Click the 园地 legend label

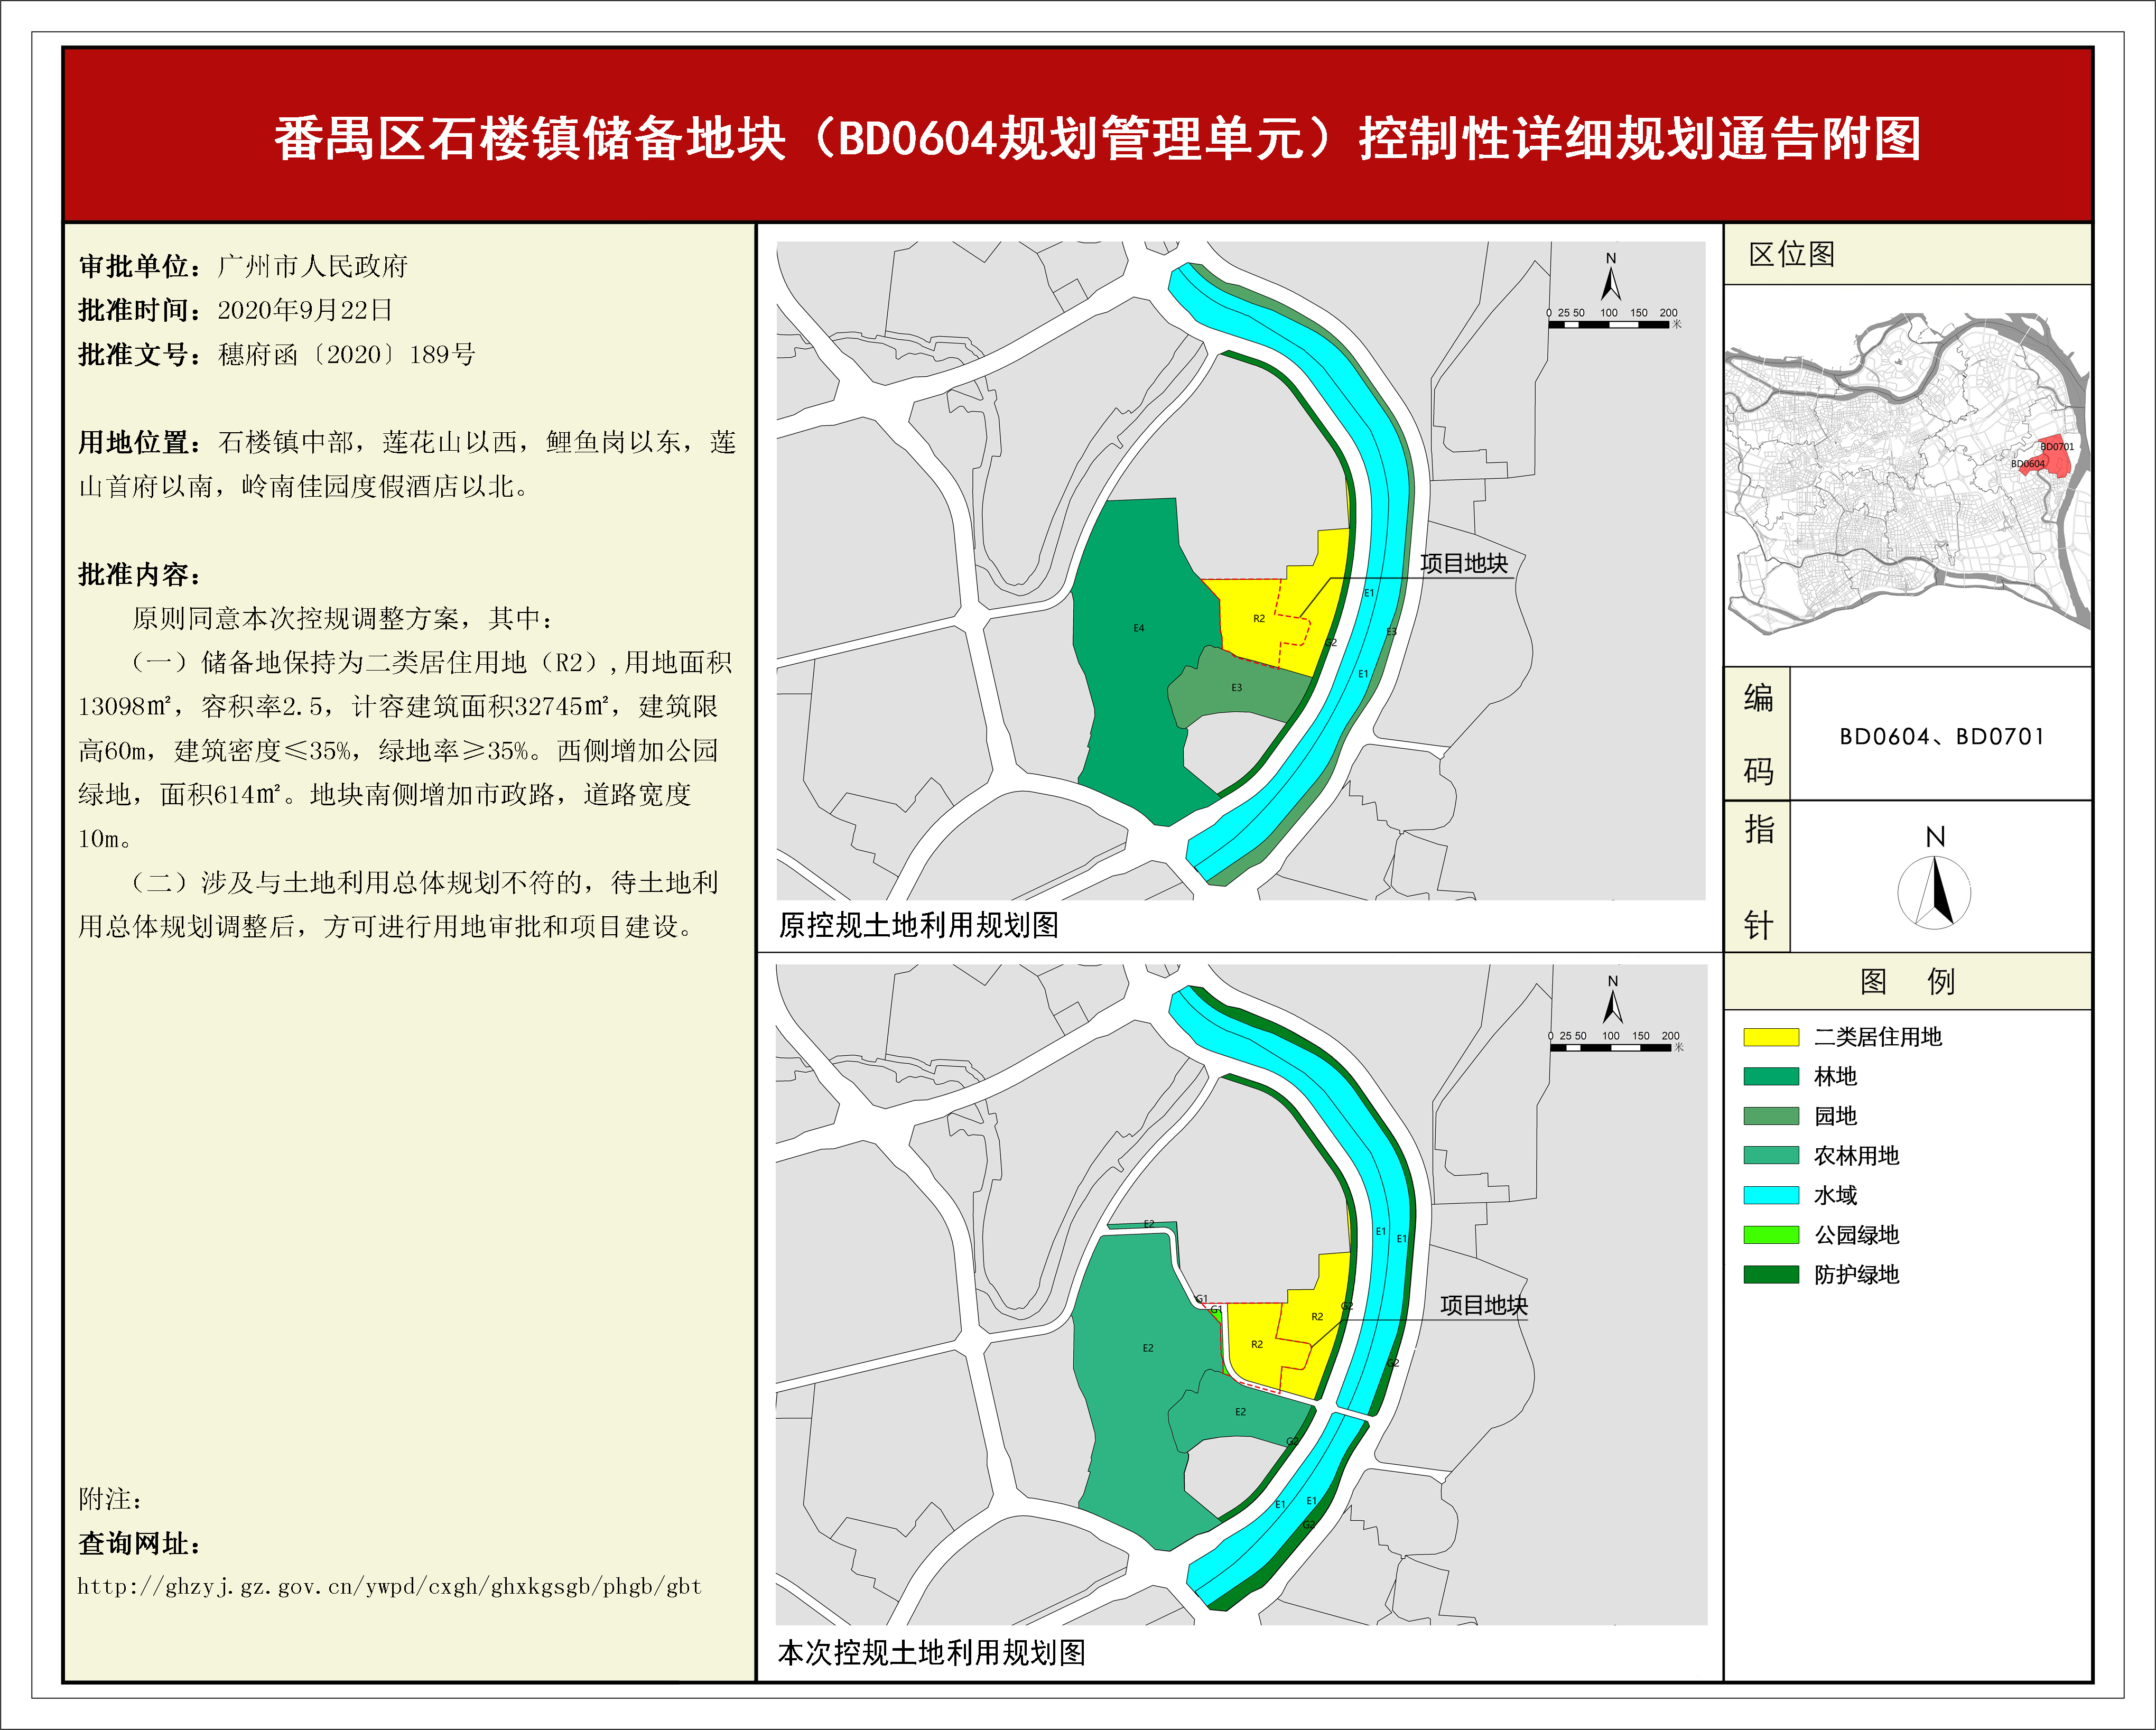[x=1835, y=1116]
